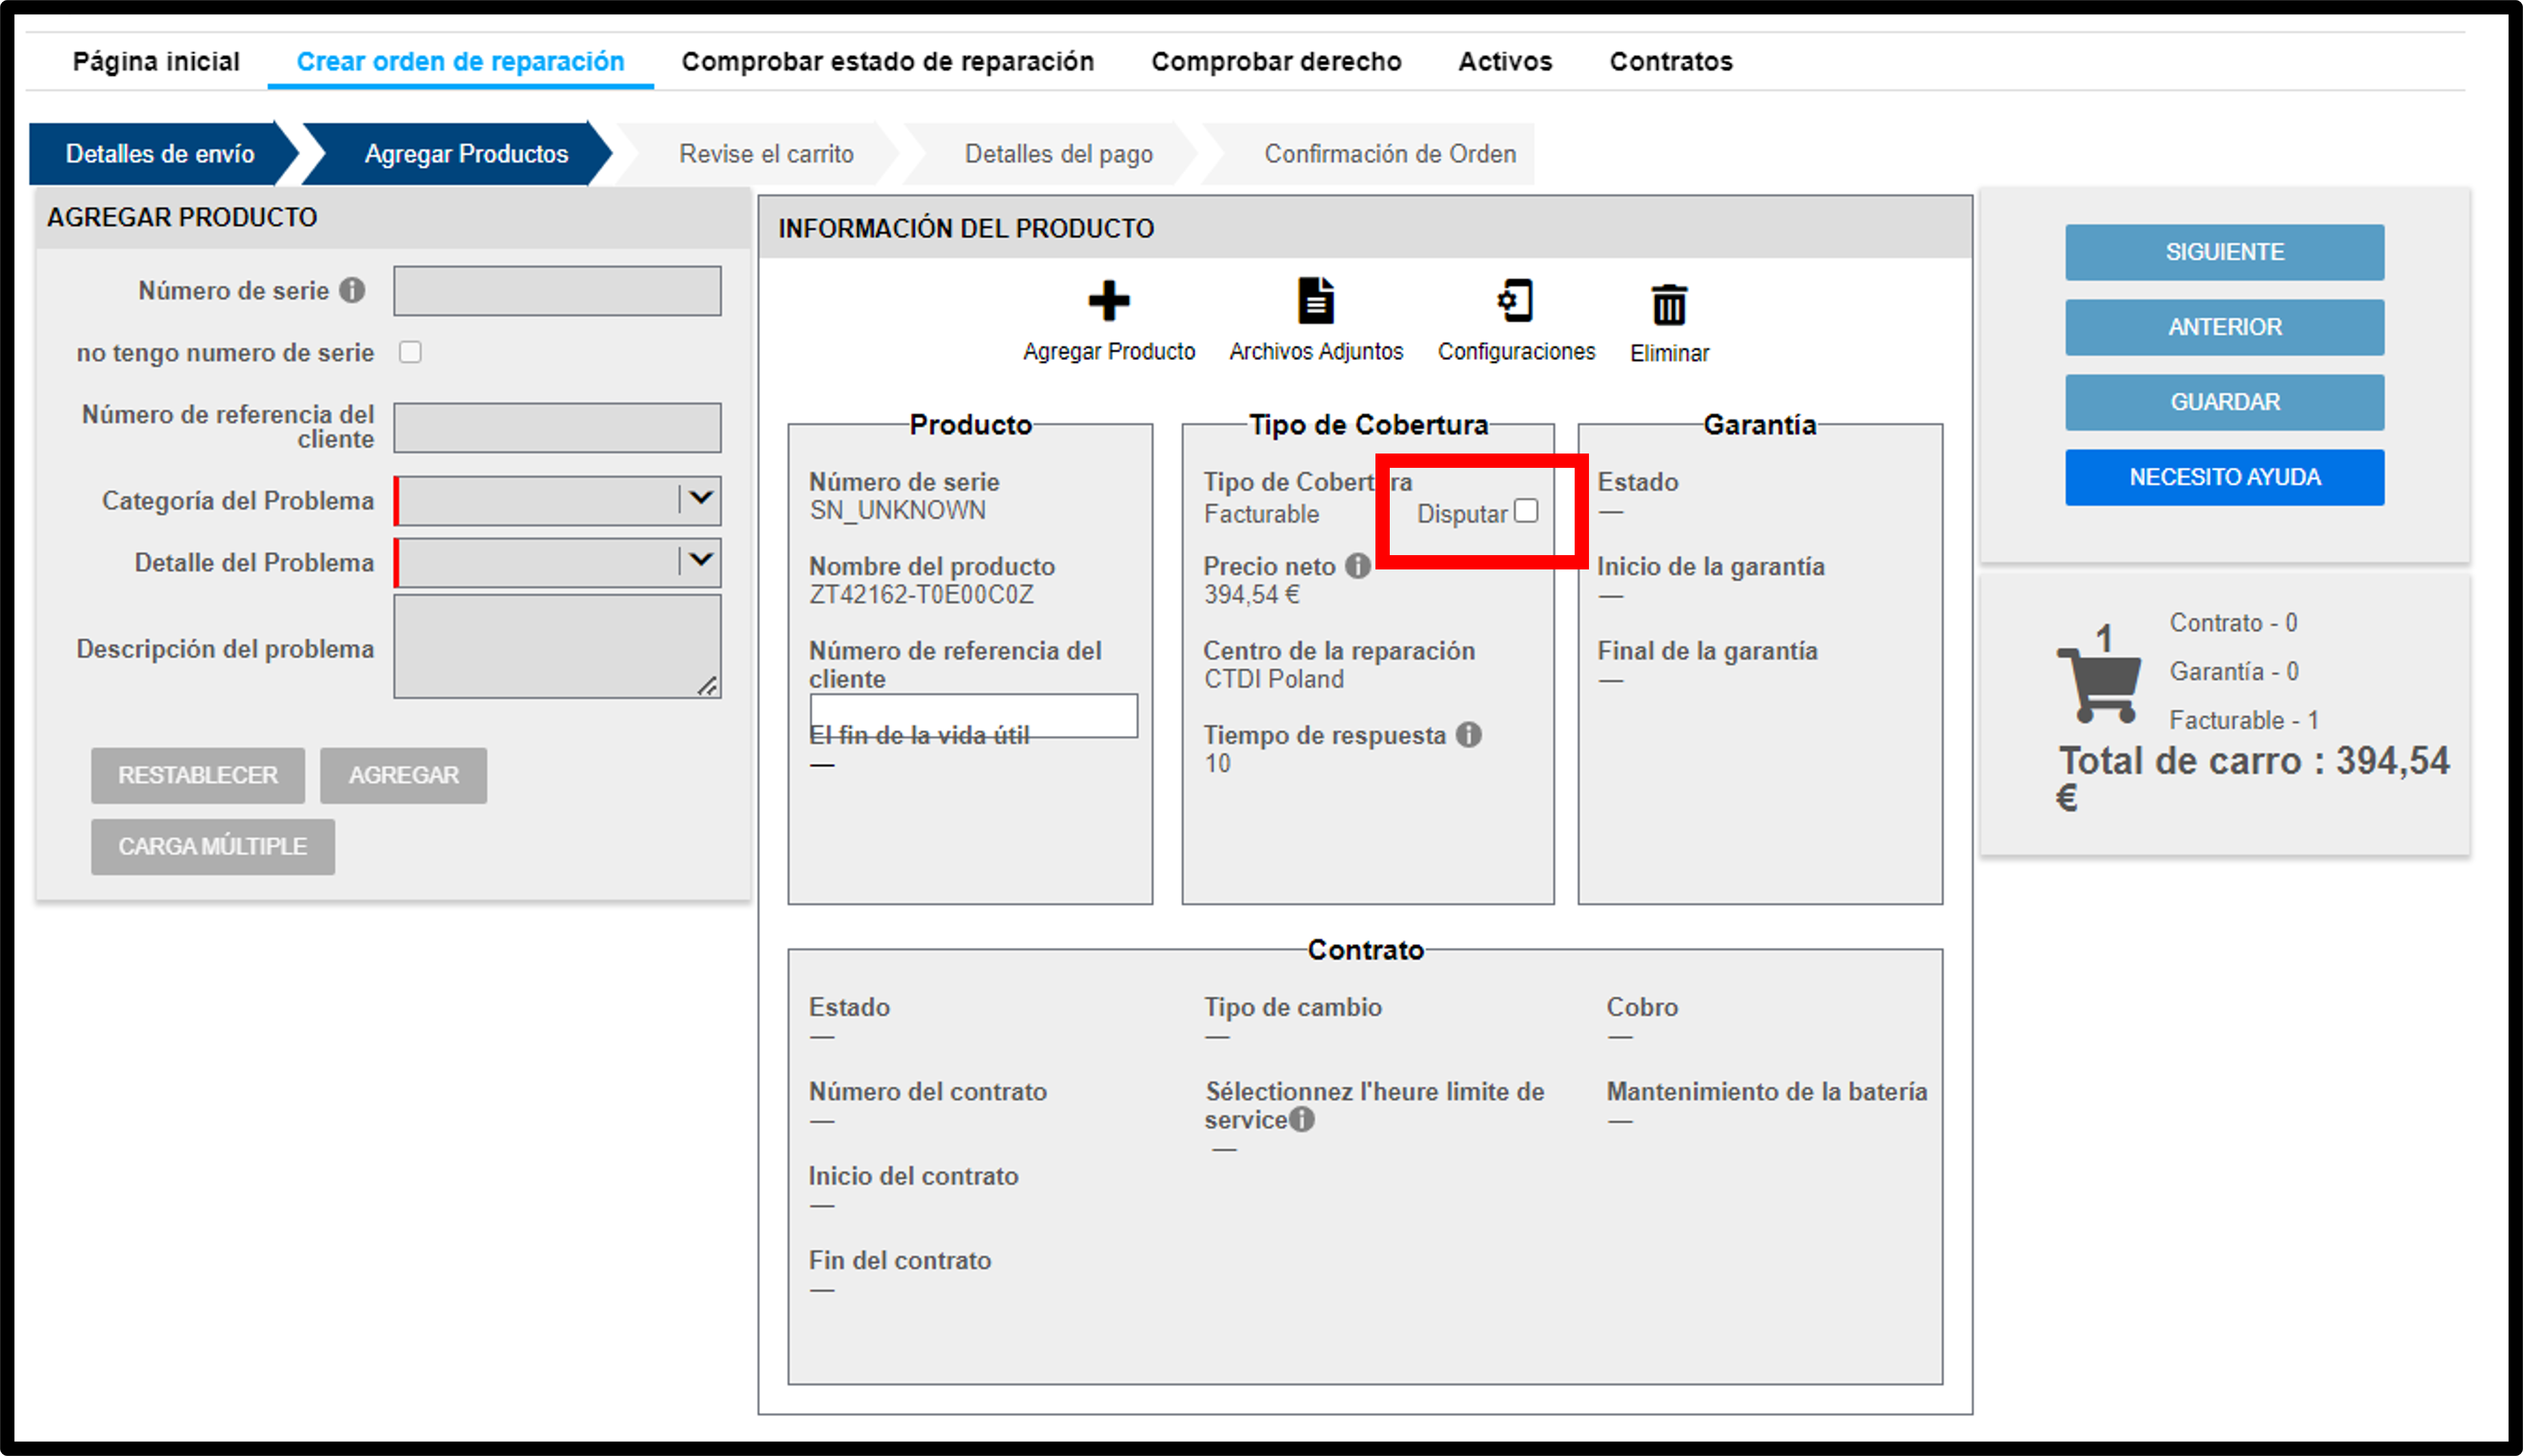
Task: Click the Precio neto info icon
Action: 1358,566
